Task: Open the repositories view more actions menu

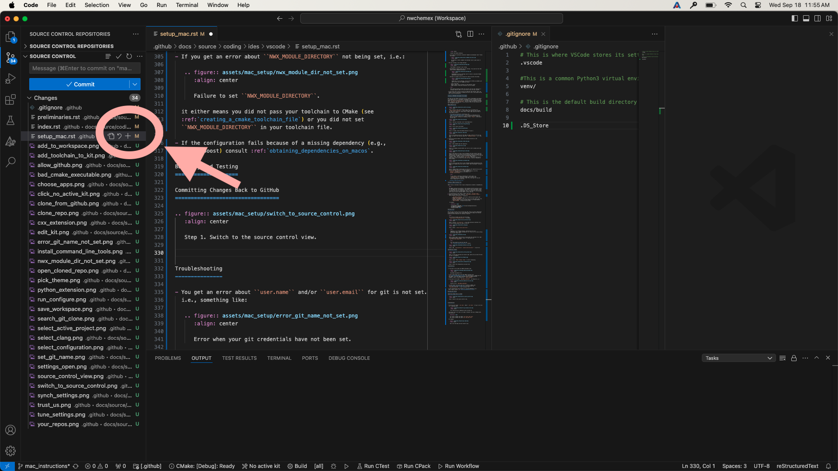Action: click(x=136, y=34)
